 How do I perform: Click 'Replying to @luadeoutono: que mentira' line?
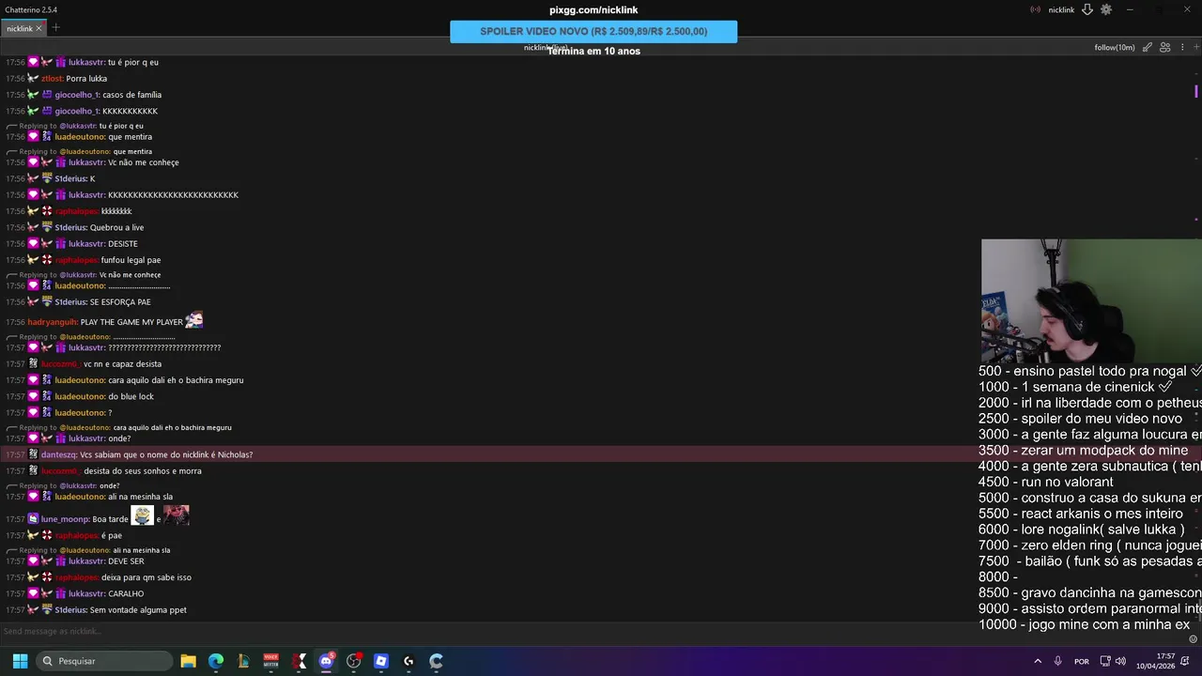80,151
